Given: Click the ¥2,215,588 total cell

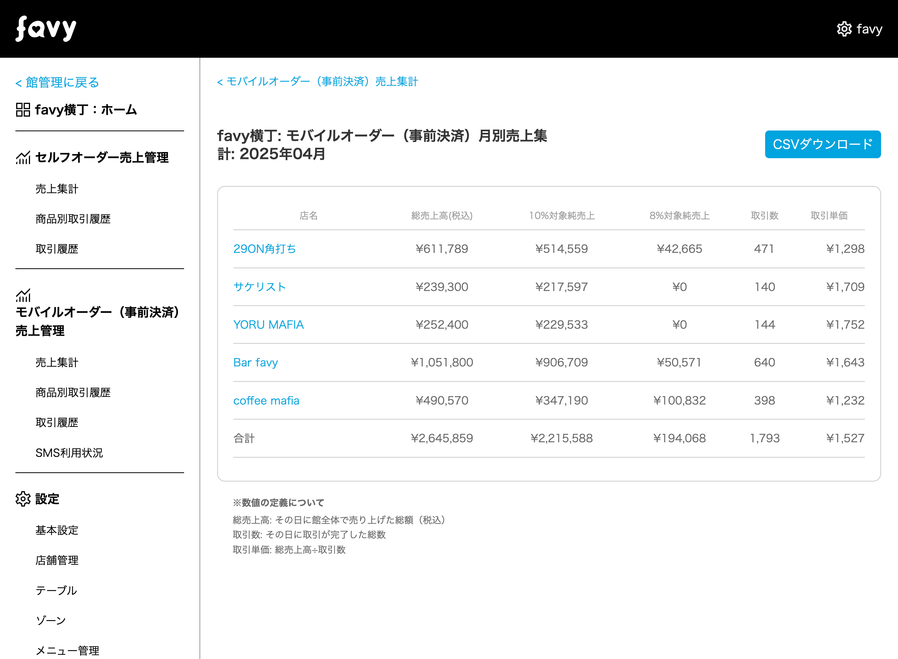Looking at the screenshot, I should tap(561, 438).
